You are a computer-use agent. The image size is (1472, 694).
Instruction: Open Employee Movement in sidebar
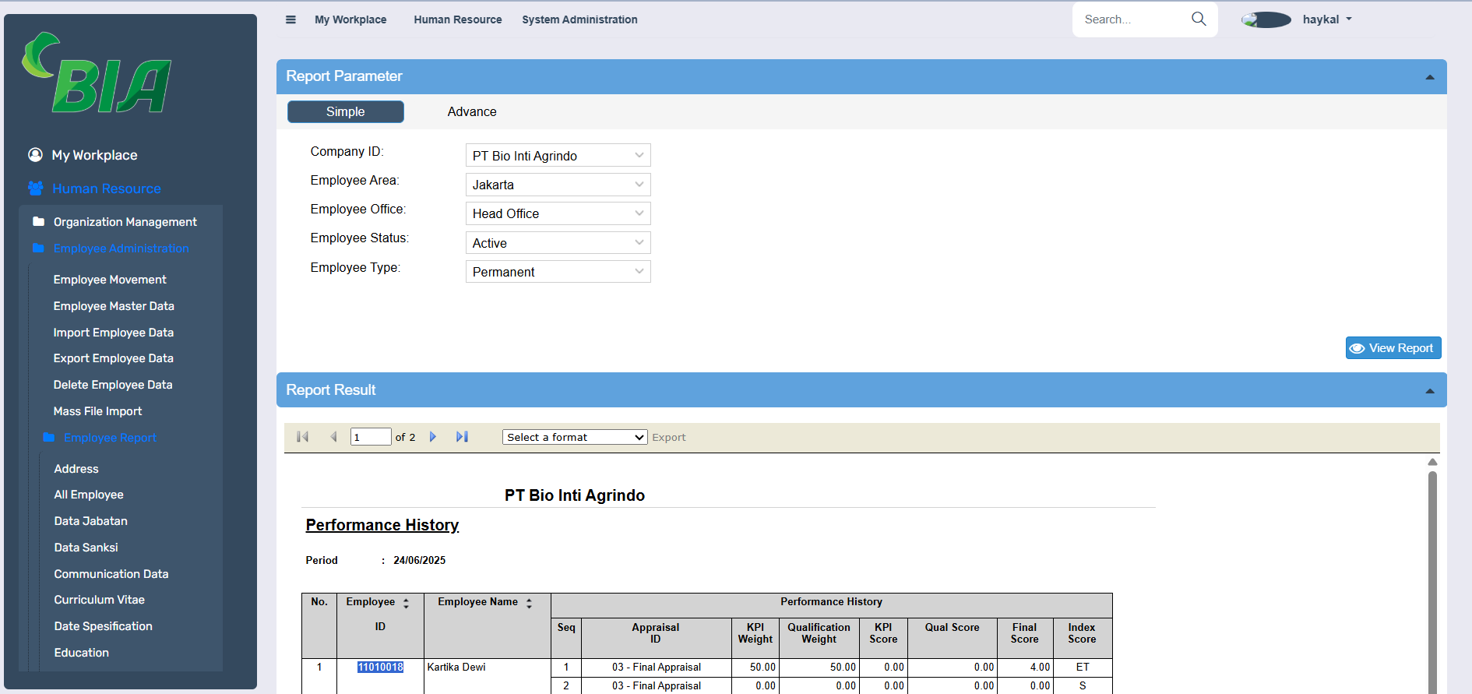coord(110,280)
